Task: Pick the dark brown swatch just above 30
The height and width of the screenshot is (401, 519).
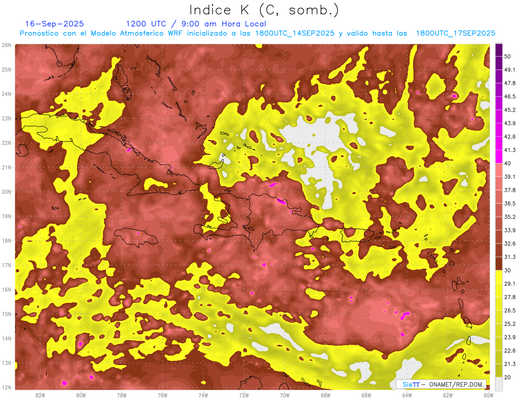Action: pos(499,263)
